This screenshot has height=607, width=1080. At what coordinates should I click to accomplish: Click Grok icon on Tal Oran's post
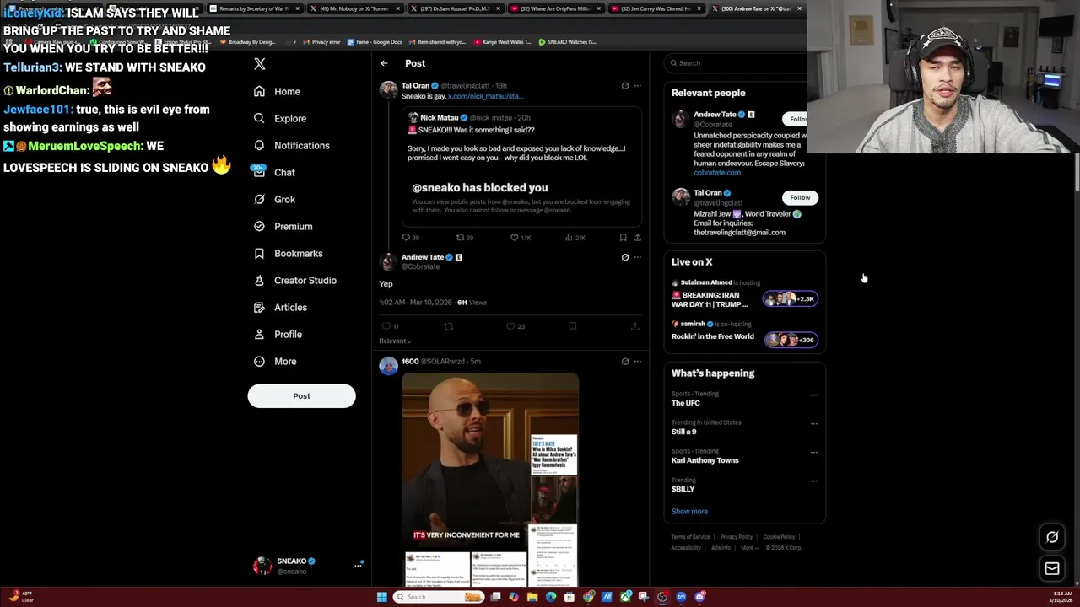625,85
